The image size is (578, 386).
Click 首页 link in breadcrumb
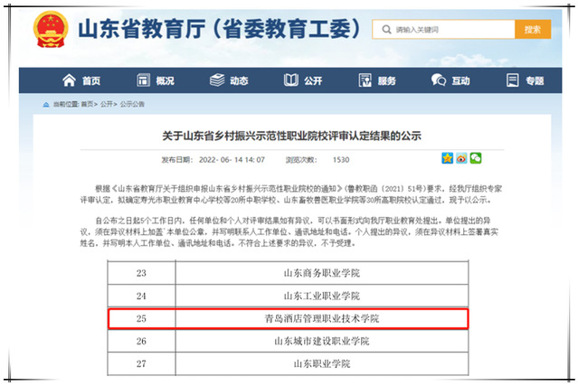point(88,104)
